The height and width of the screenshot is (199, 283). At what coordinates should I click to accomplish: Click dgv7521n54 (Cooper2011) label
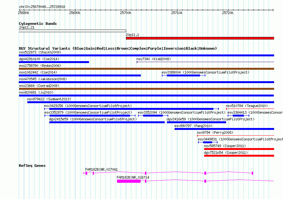226,153
